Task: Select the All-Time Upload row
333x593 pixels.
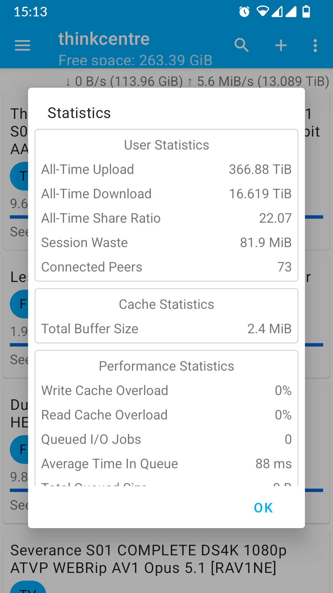Action: [x=166, y=170]
